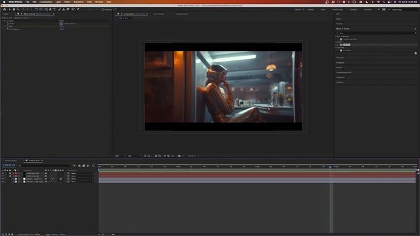Select the Selection arrow tool
The image size is (420, 236).
(x=9, y=9)
